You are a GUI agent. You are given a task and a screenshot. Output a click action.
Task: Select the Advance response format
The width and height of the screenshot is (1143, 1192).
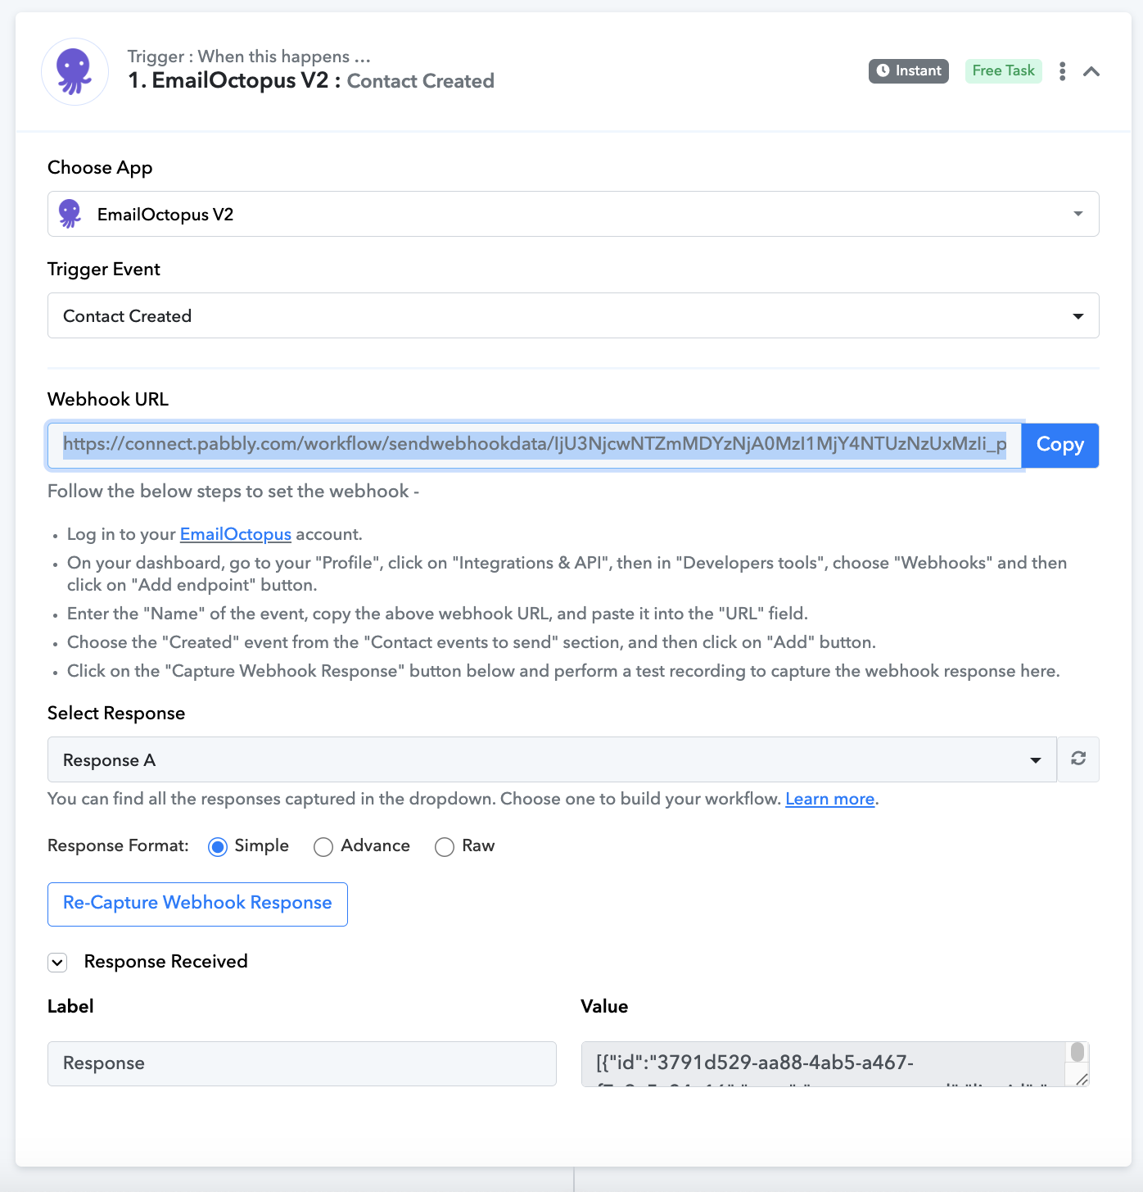[323, 846]
